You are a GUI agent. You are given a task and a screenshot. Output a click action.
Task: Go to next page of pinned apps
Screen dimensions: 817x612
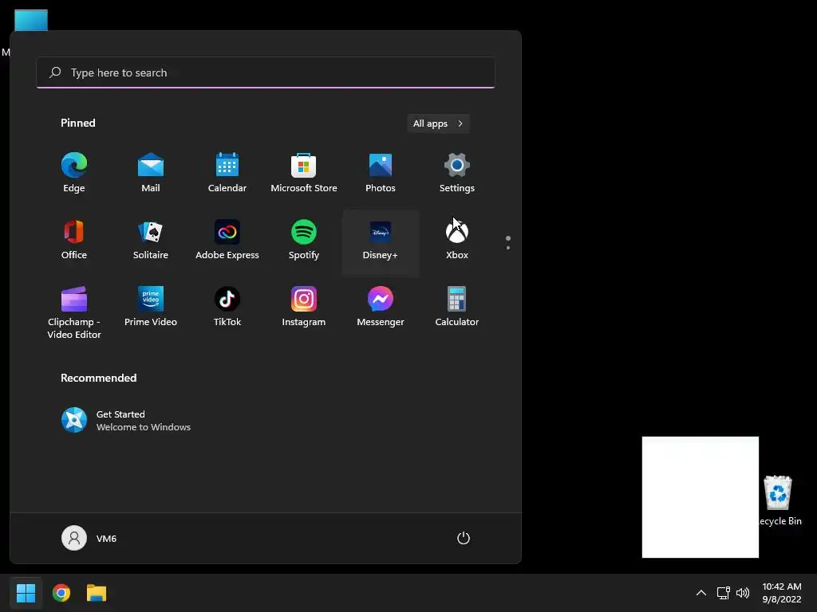pos(508,248)
